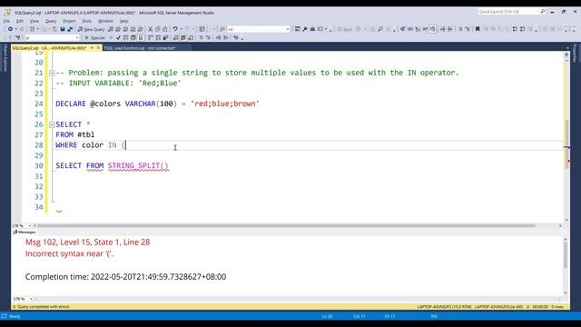Viewport: 581px width, 327px height.
Task: Toggle Results to Grid mode
Action: pyautogui.click(x=183, y=37)
